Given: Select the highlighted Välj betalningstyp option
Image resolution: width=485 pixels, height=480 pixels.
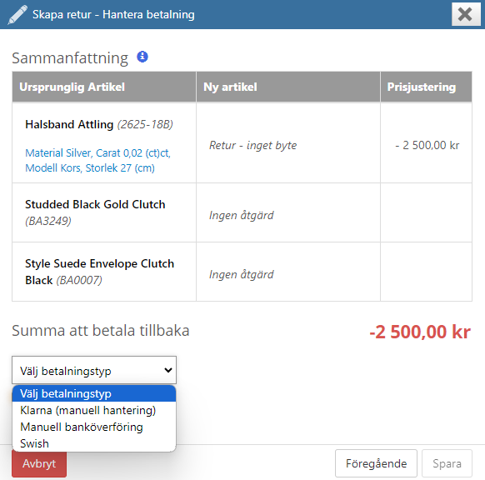Looking at the screenshot, I should (94, 393).
